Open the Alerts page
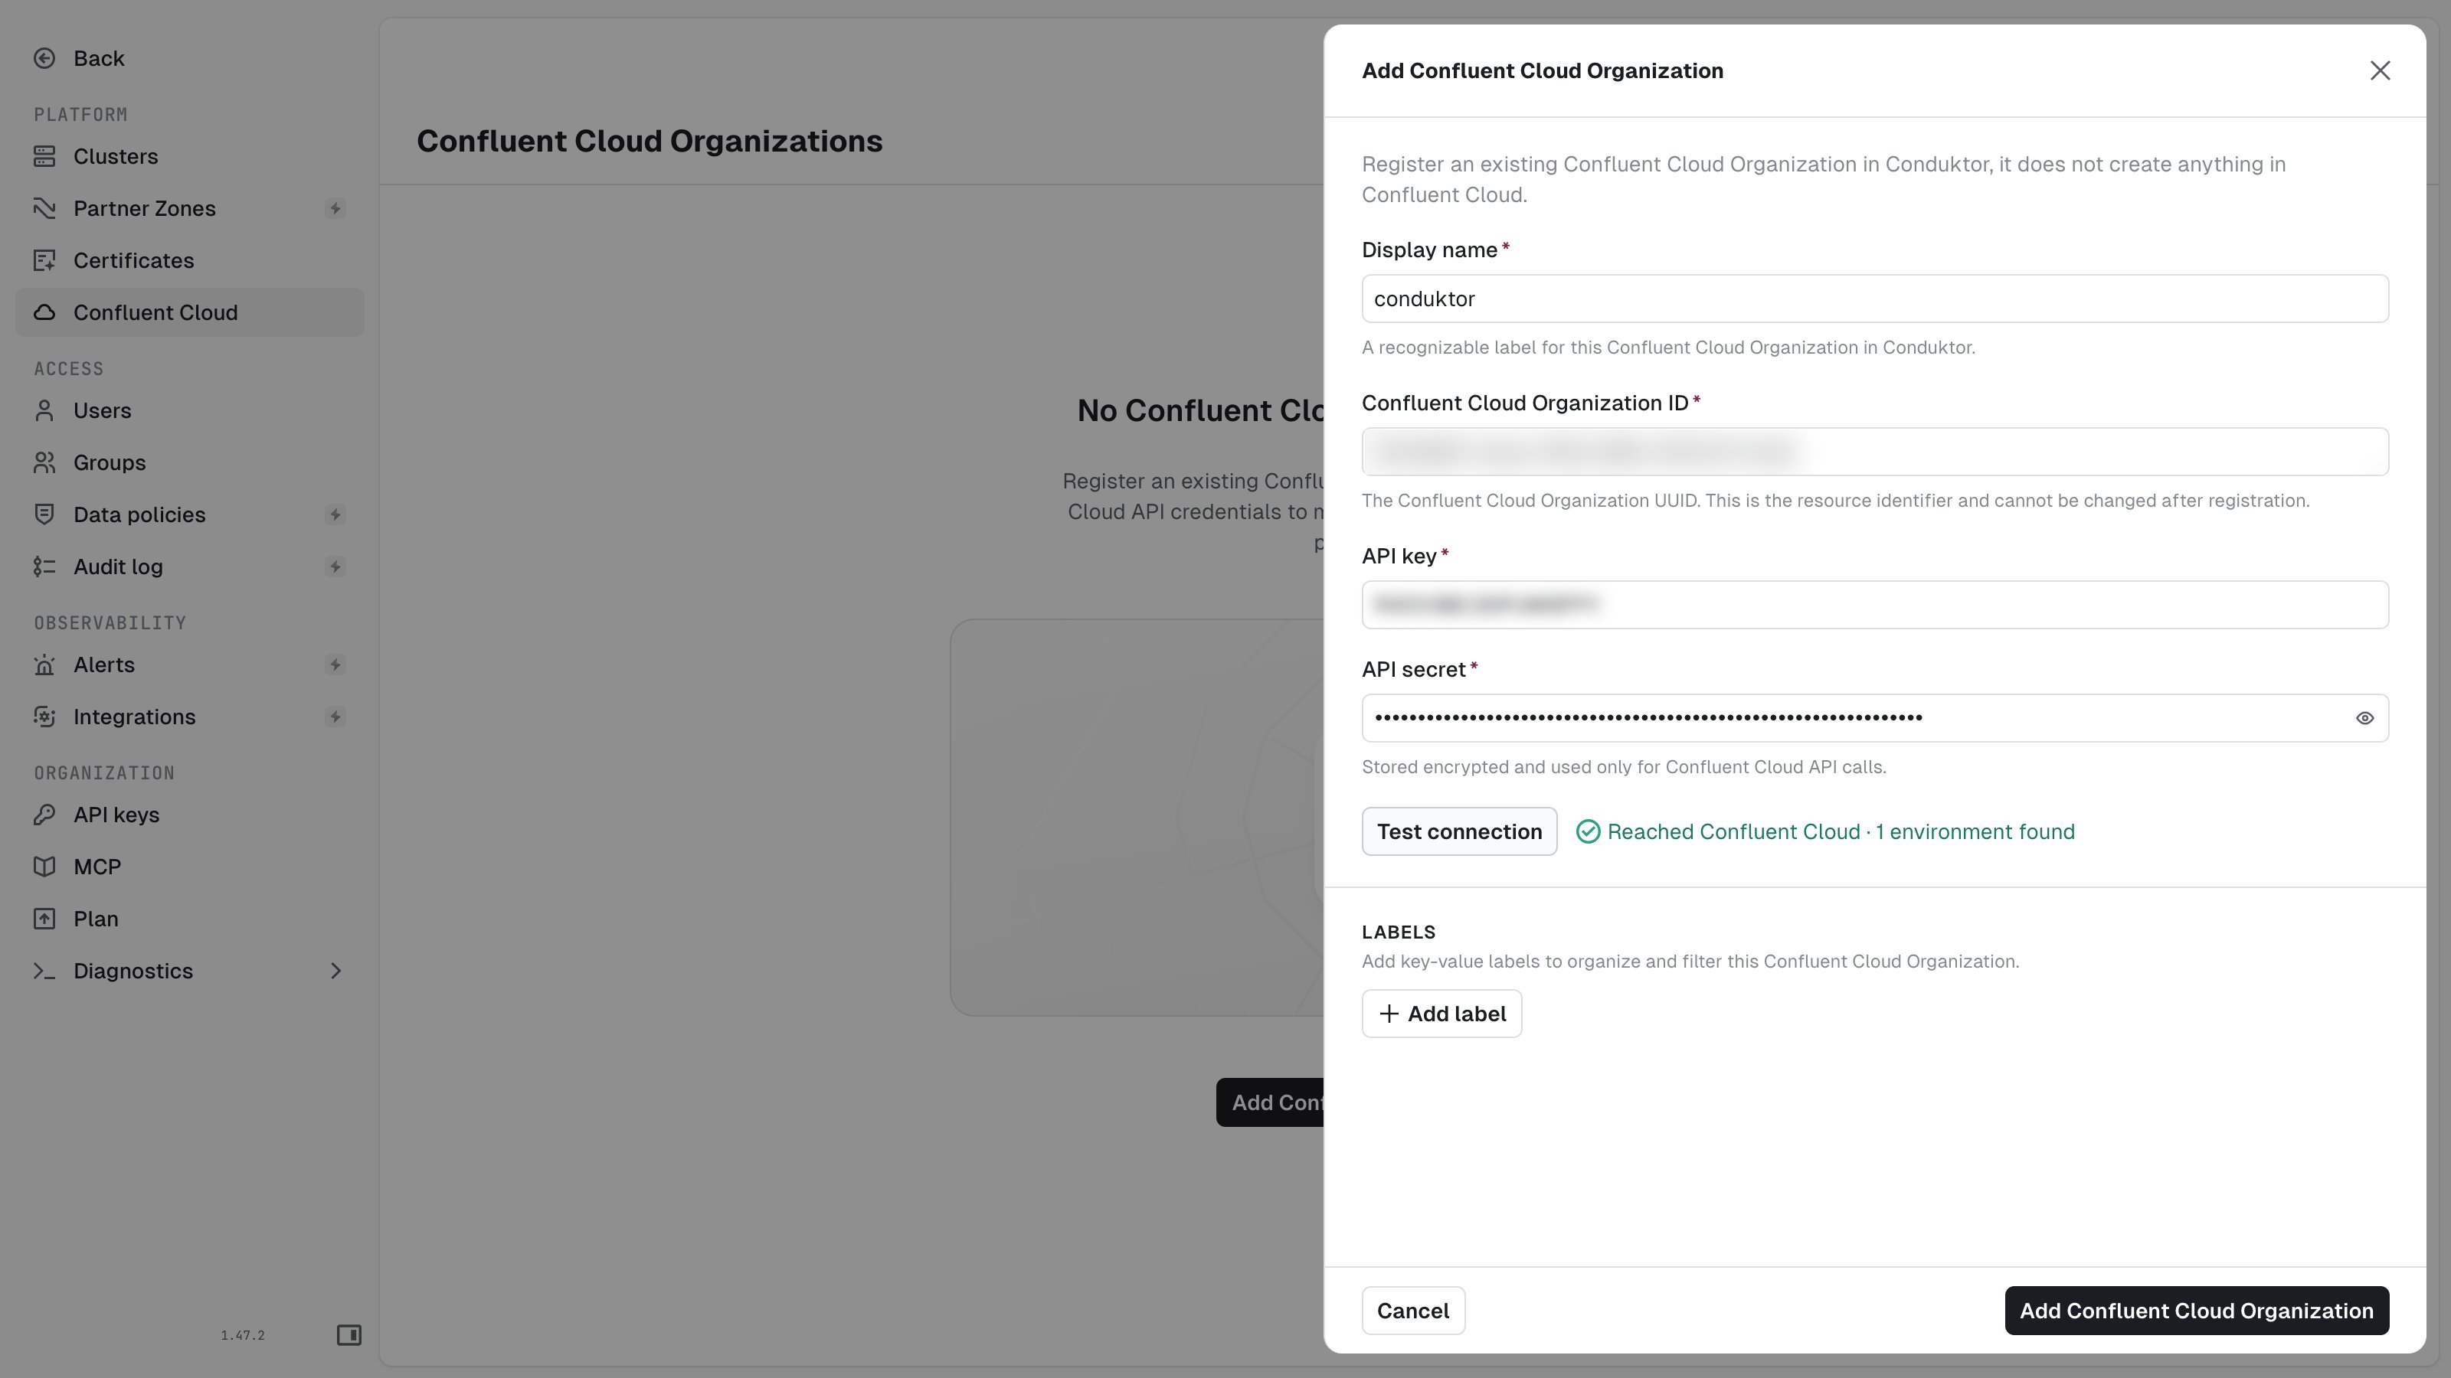 [189, 665]
